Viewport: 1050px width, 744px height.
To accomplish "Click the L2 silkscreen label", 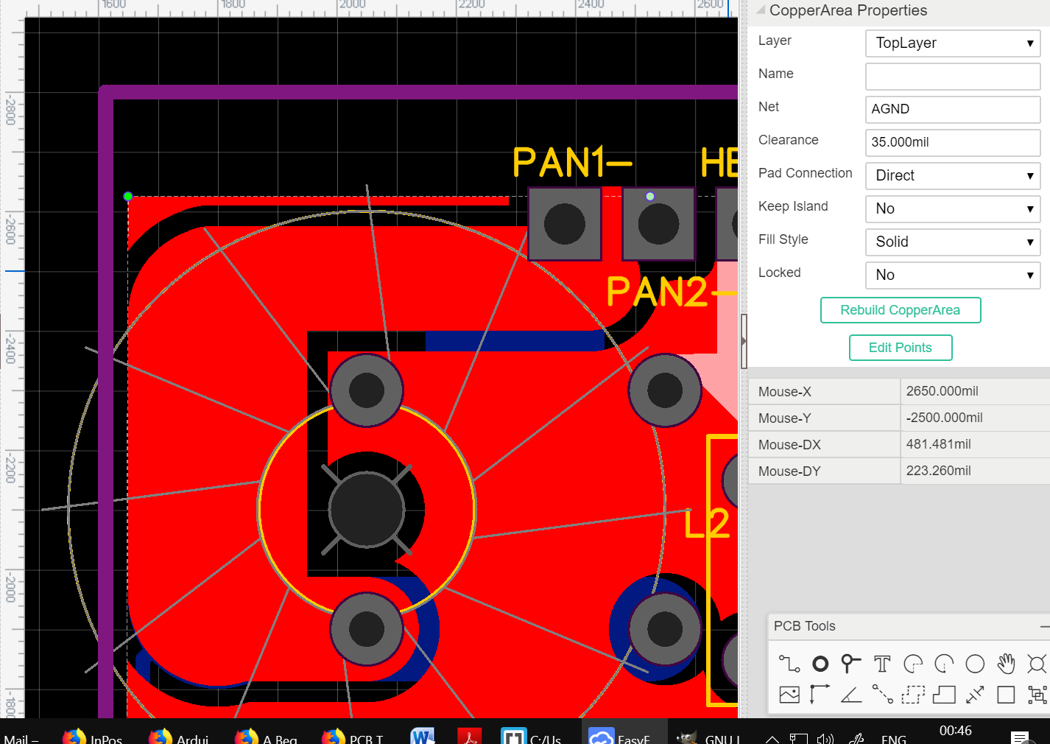I will point(707,524).
